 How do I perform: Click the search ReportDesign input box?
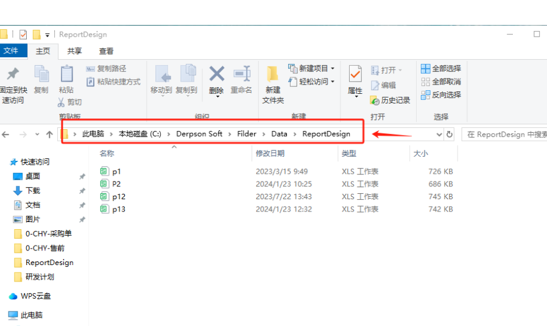coord(506,134)
